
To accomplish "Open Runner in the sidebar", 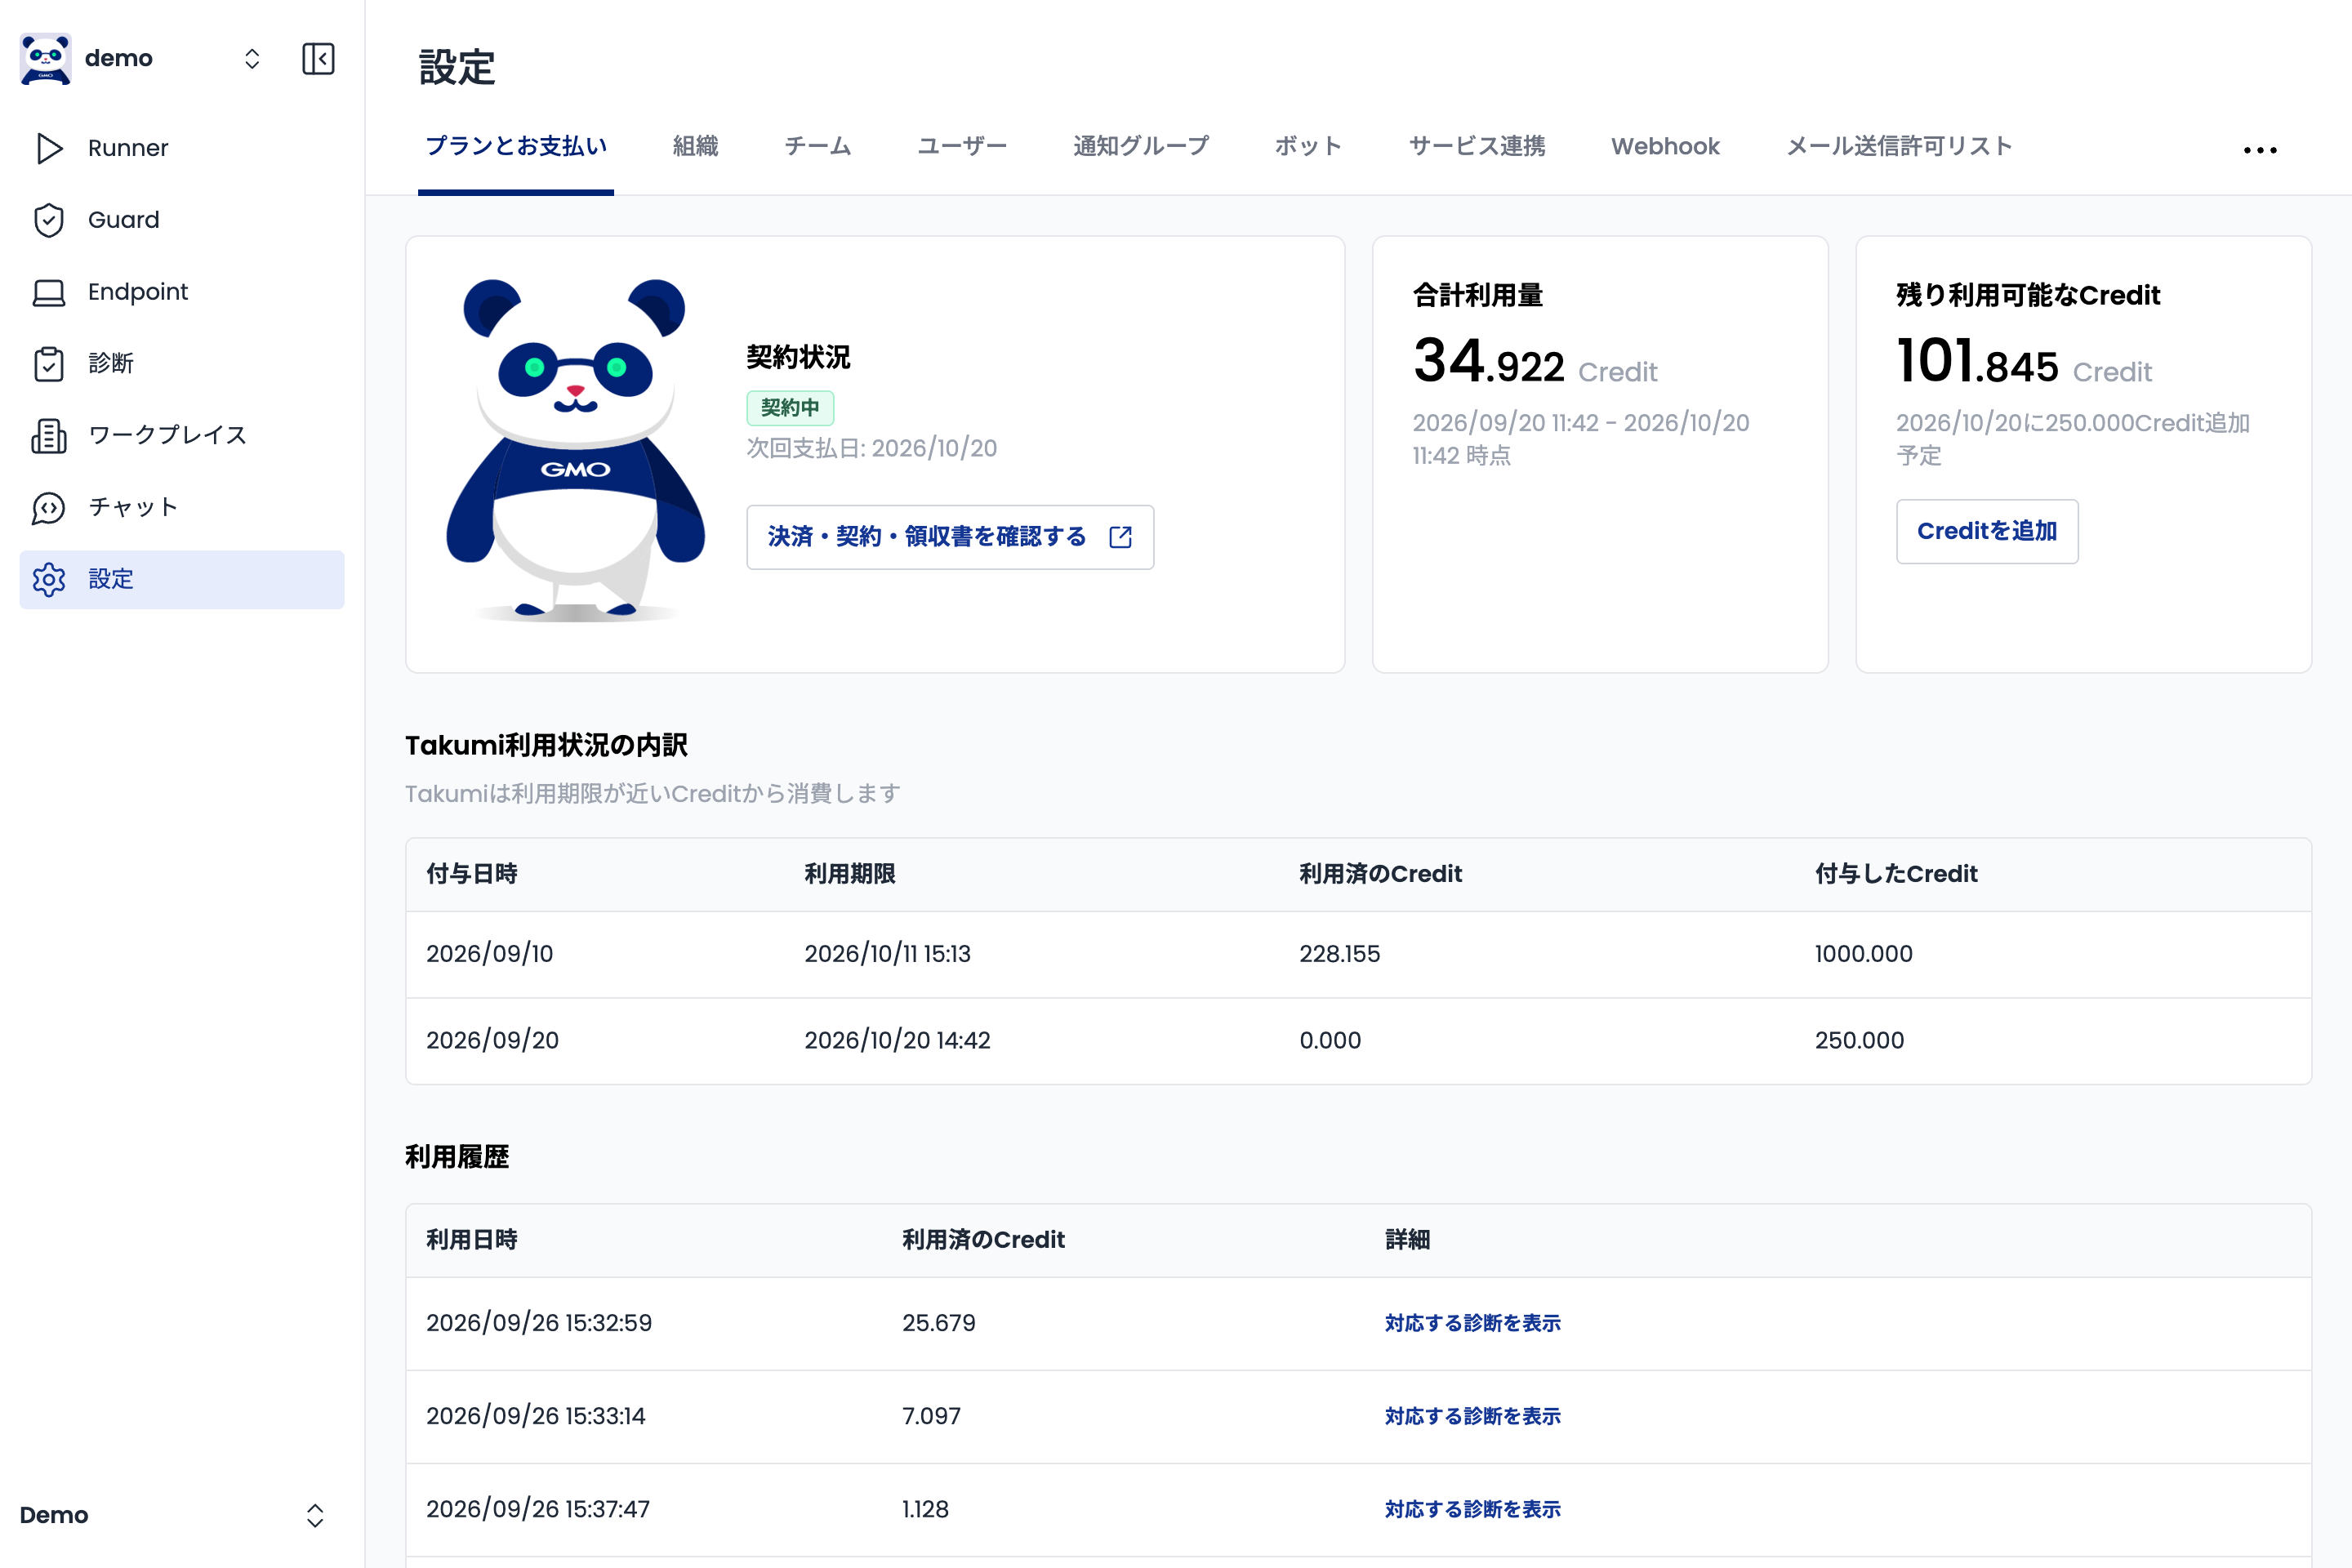I will pos(182,148).
